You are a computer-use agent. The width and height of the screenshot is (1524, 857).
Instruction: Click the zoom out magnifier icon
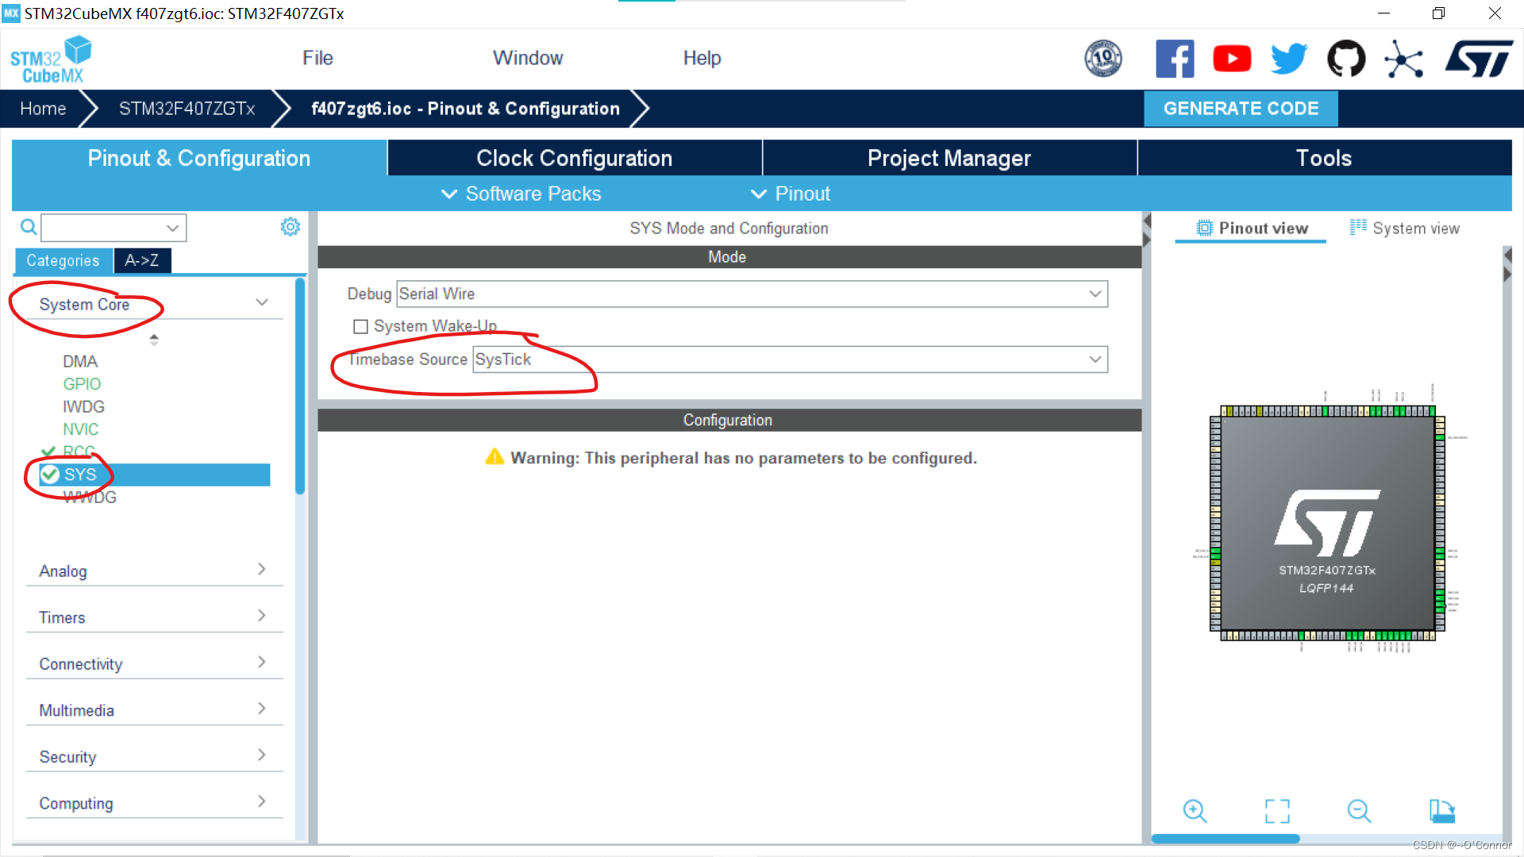pyautogui.click(x=1359, y=811)
